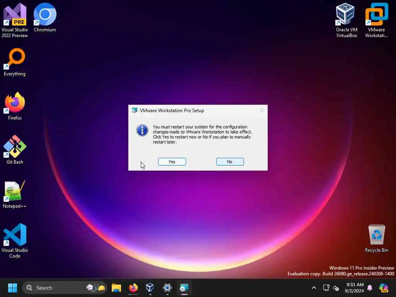Open the notification bell icon
The height and width of the screenshot is (297, 396).
370,288
